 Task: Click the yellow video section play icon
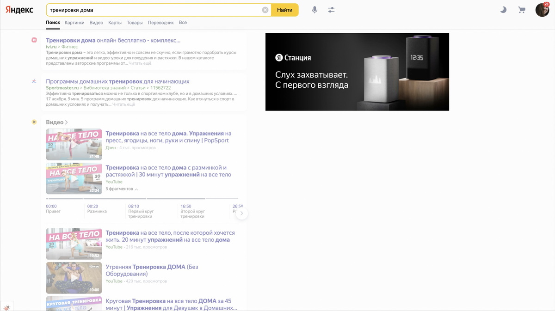click(x=34, y=122)
